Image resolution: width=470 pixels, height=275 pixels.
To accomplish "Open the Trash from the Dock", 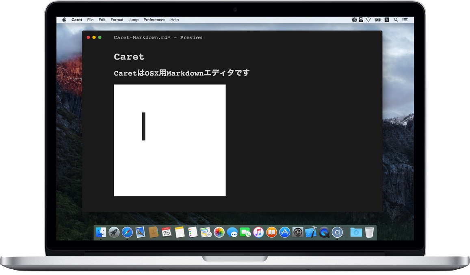I will coord(369,232).
